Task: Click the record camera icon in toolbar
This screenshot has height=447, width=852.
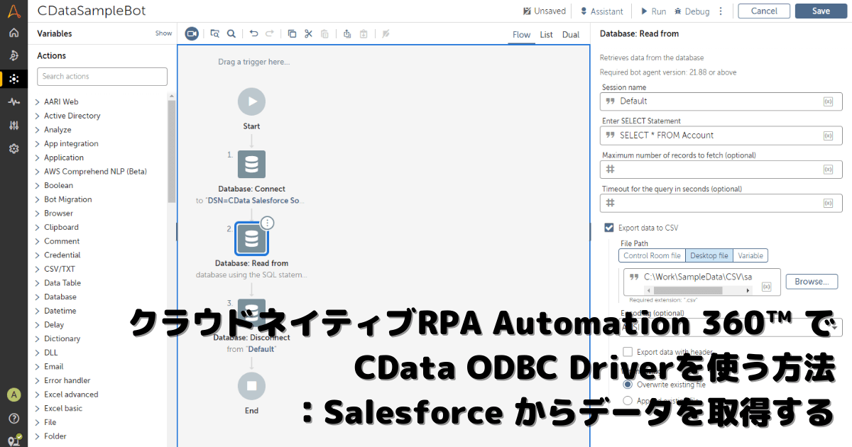Action: pos(192,33)
